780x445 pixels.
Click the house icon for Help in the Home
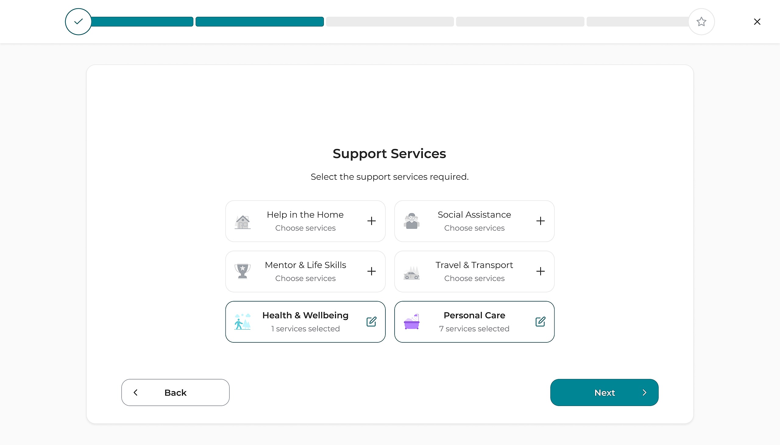pos(243,221)
